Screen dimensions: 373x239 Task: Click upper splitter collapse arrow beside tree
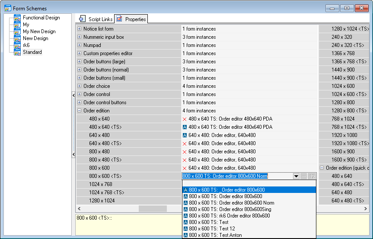(73, 95)
